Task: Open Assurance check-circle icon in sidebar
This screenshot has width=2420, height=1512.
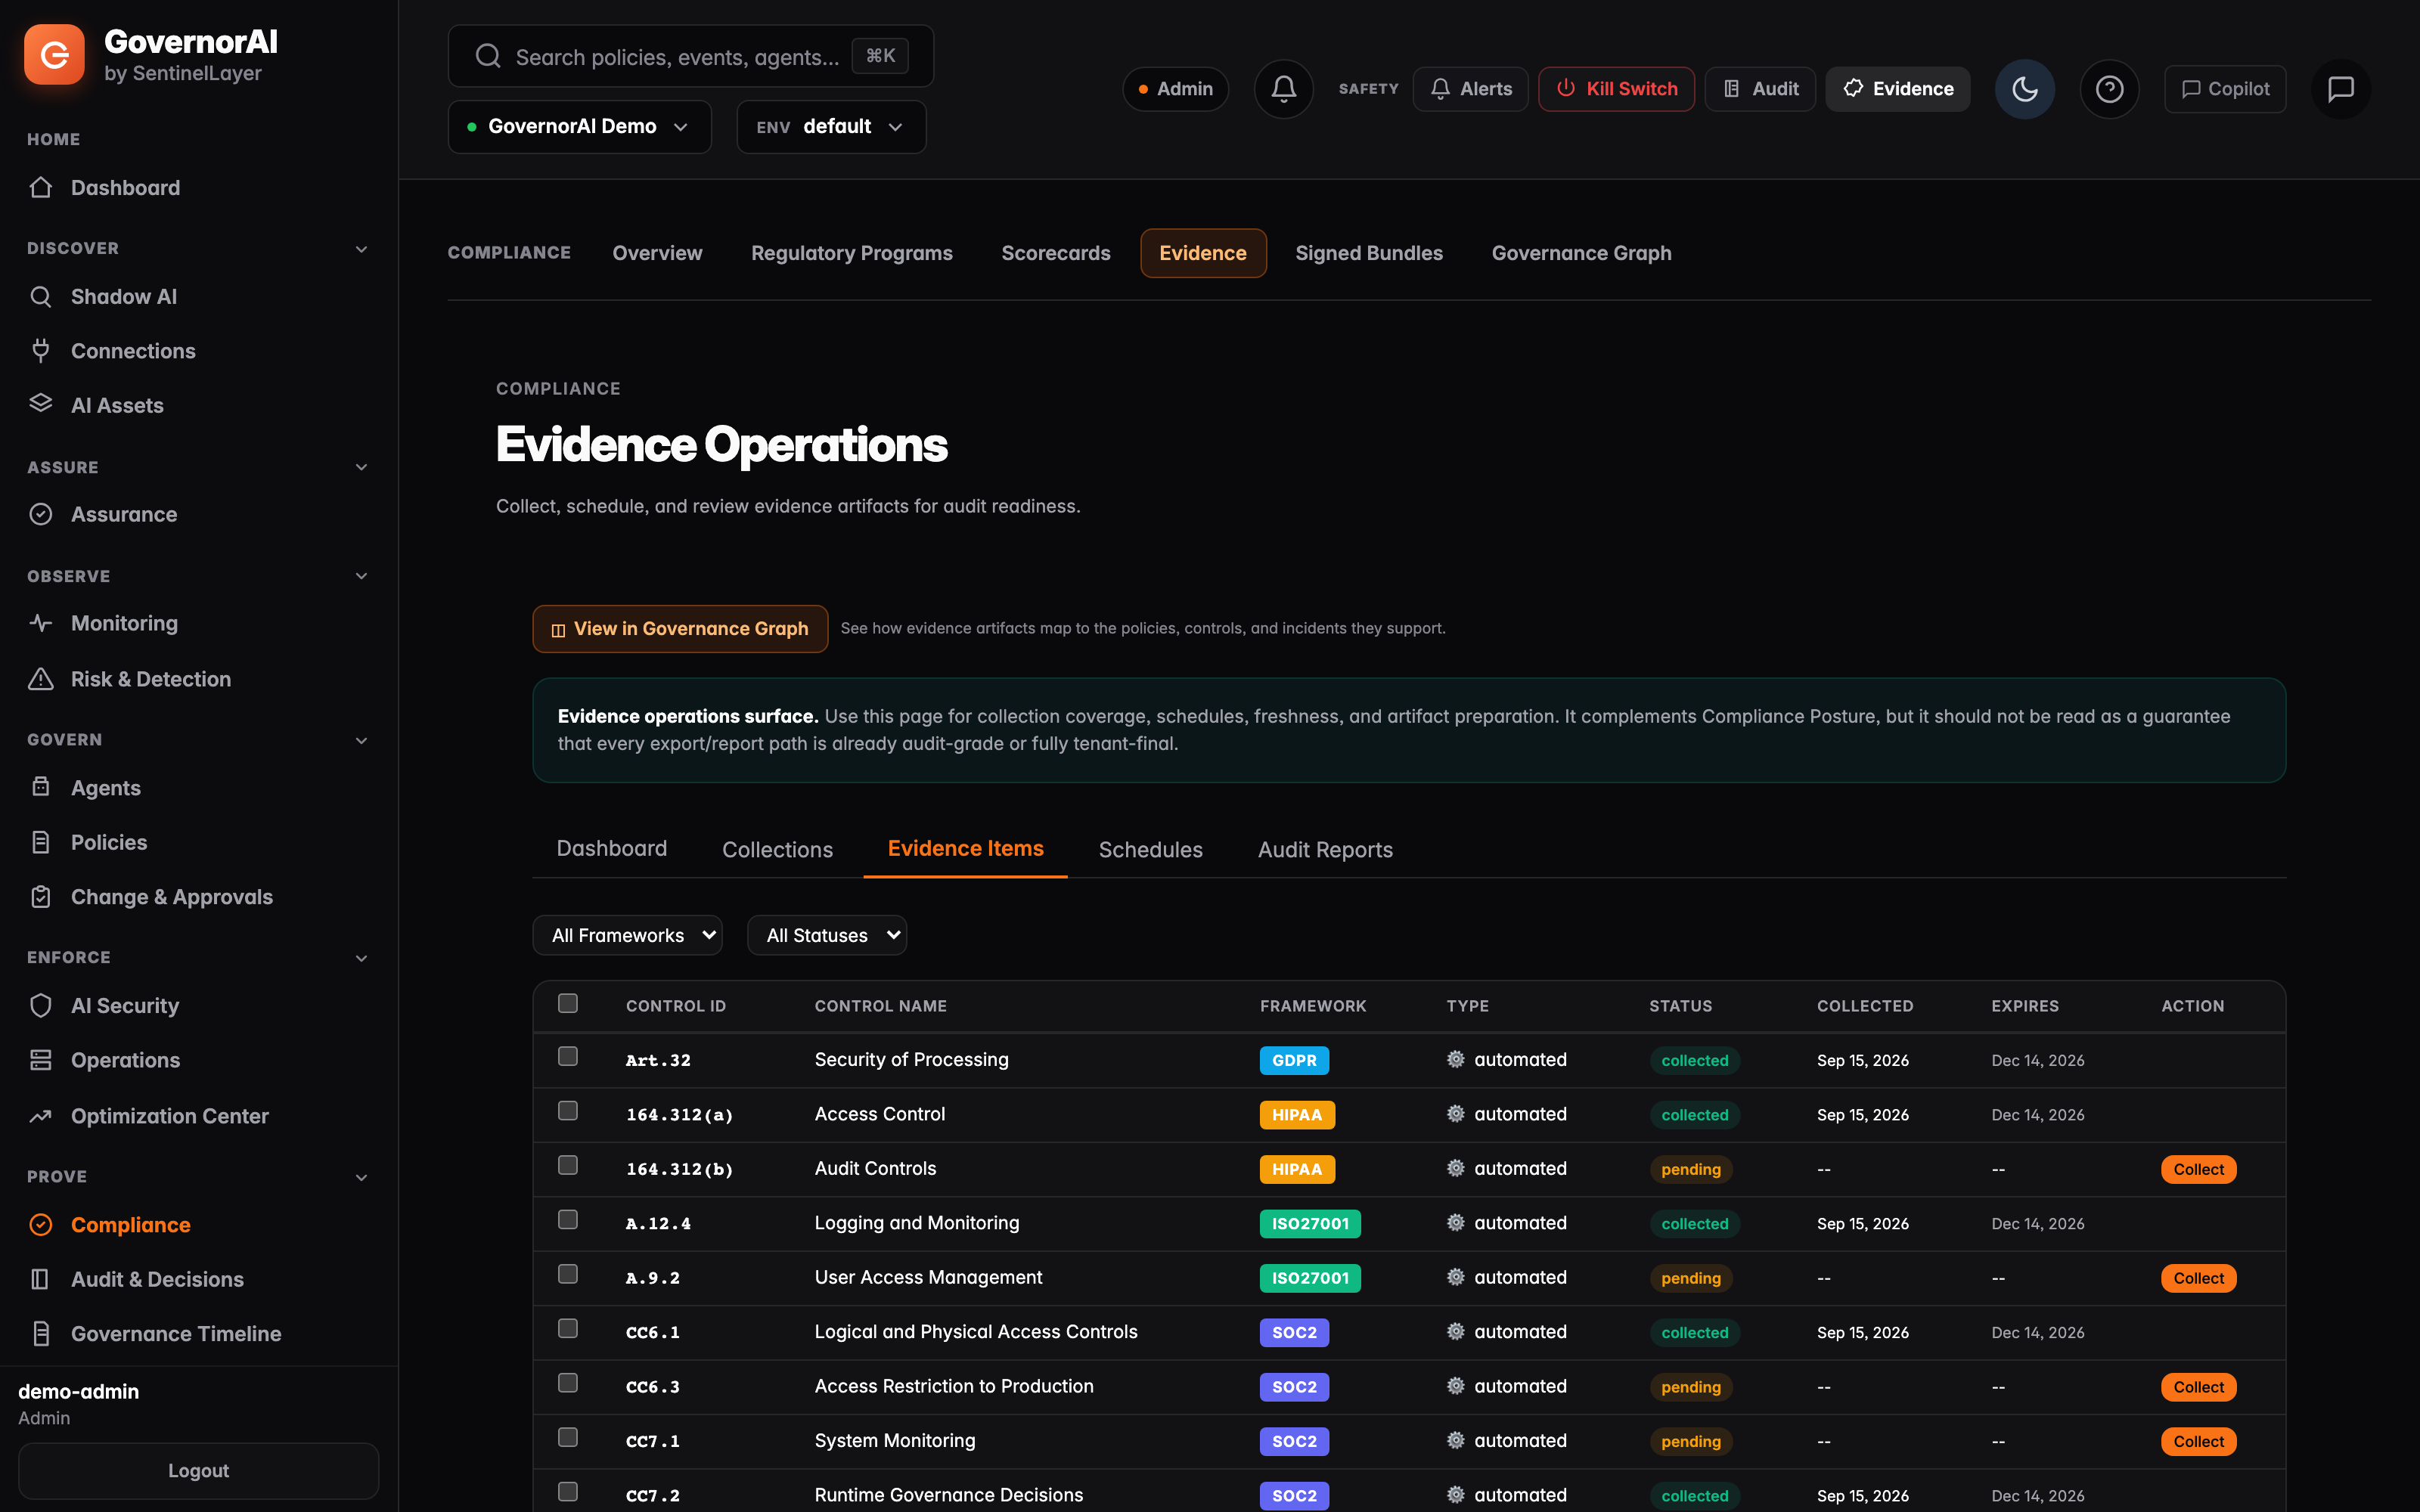Action: coord(41,514)
